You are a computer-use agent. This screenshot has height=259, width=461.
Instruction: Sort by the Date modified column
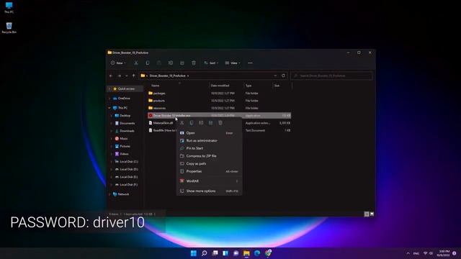click(x=220, y=86)
